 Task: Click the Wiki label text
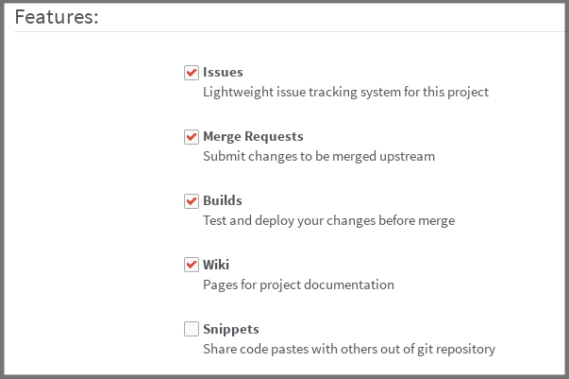[216, 266]
